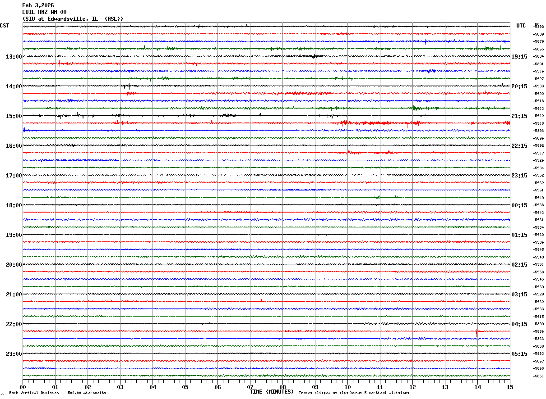
Task: Click the DC offset value -5915
Action: pyautogui.click(x=538, y=317)
